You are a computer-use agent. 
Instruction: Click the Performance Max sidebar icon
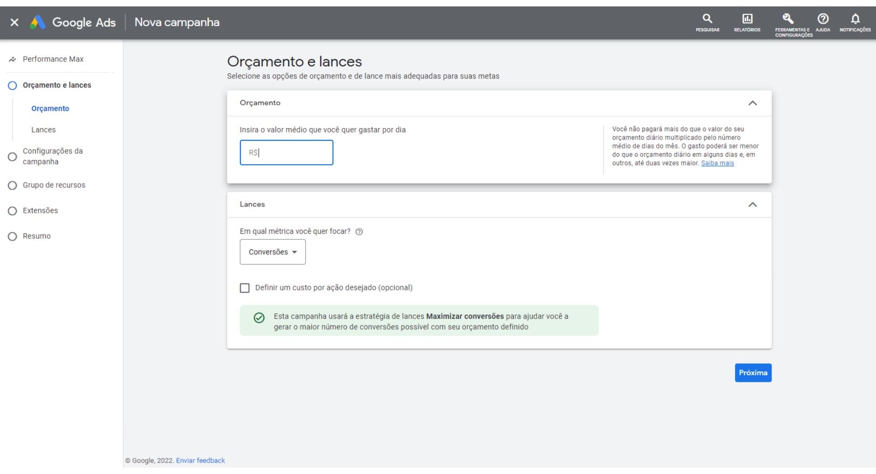coord(12,59)
